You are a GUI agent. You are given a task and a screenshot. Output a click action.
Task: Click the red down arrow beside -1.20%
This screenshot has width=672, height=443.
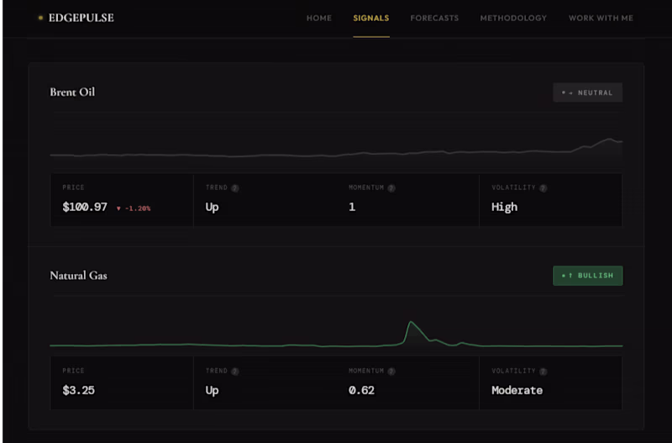(x=119, y=208)
